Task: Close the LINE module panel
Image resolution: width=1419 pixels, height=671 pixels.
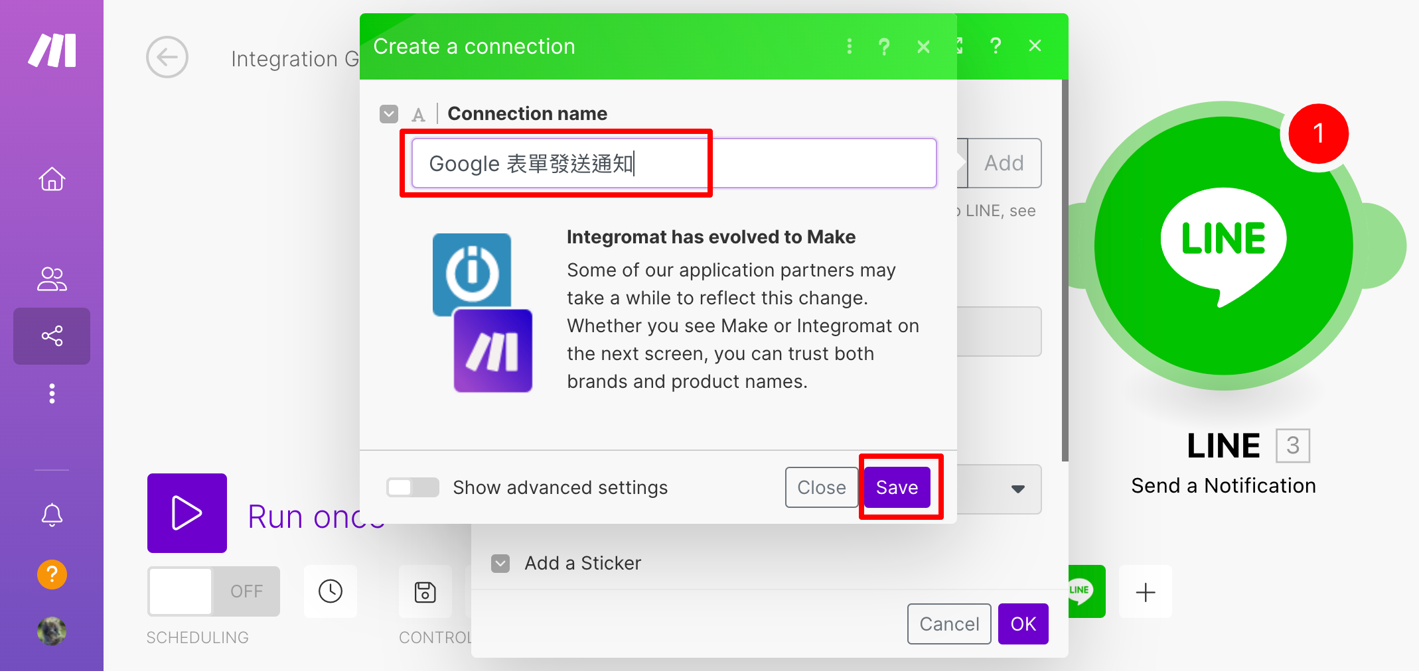Action: tap(1035, 45)
